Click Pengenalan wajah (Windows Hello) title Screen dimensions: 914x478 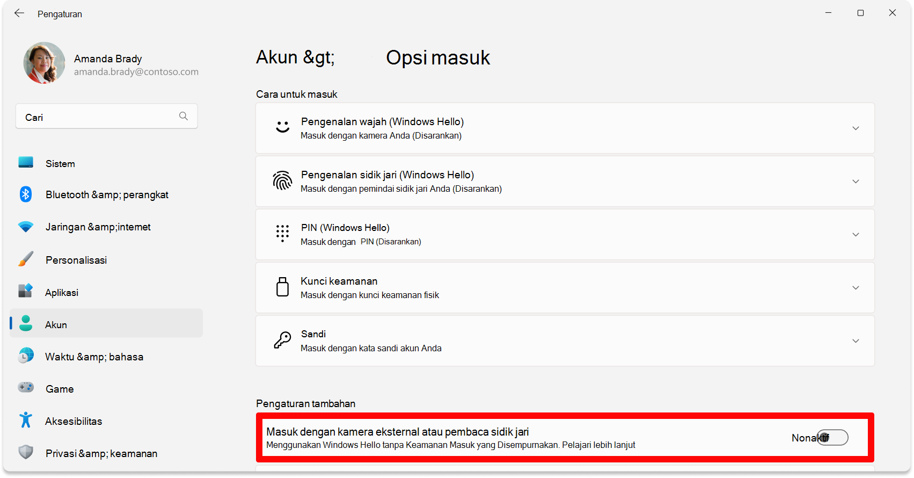pyautogui.click(x=382, y=121)
